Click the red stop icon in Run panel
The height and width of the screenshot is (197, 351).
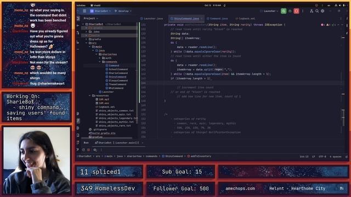pos(89,150)
